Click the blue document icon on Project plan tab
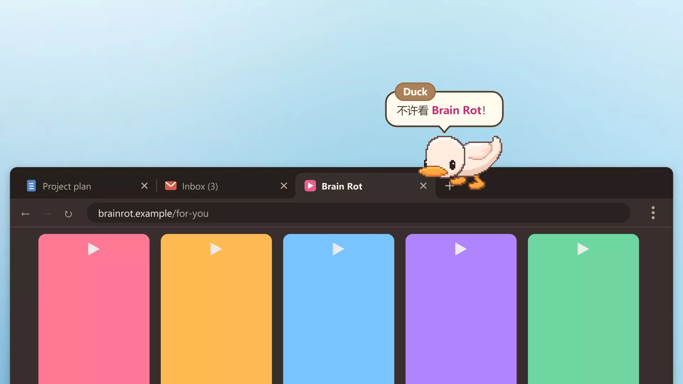This screenshot has width=683, height=384. coord(31,186)
